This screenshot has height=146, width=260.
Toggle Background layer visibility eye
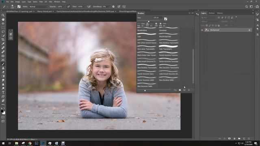coord(202,30)
